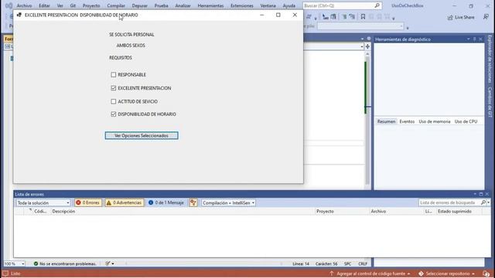Screen dimensions: 495x278
Task: Click the No se encontraron problemas indicator
Action: [65, 263]
